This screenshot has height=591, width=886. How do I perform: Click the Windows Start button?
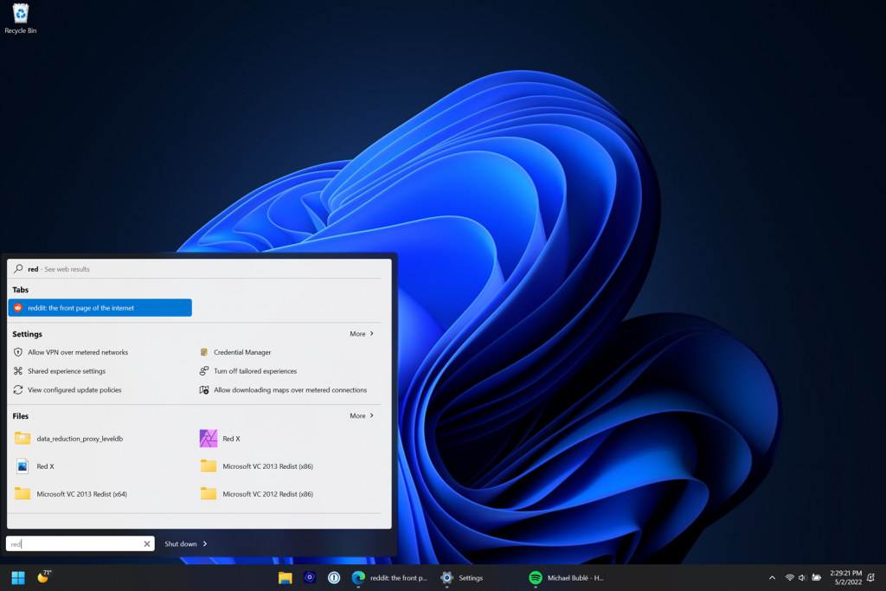(17, 577)
